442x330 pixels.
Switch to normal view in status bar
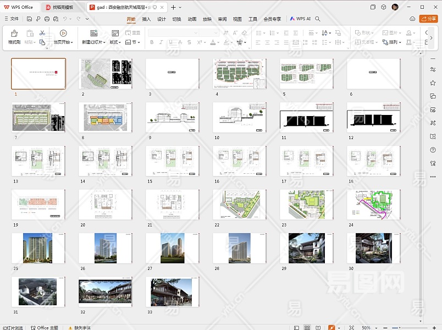pyautogui.click(x=295, y=327)
